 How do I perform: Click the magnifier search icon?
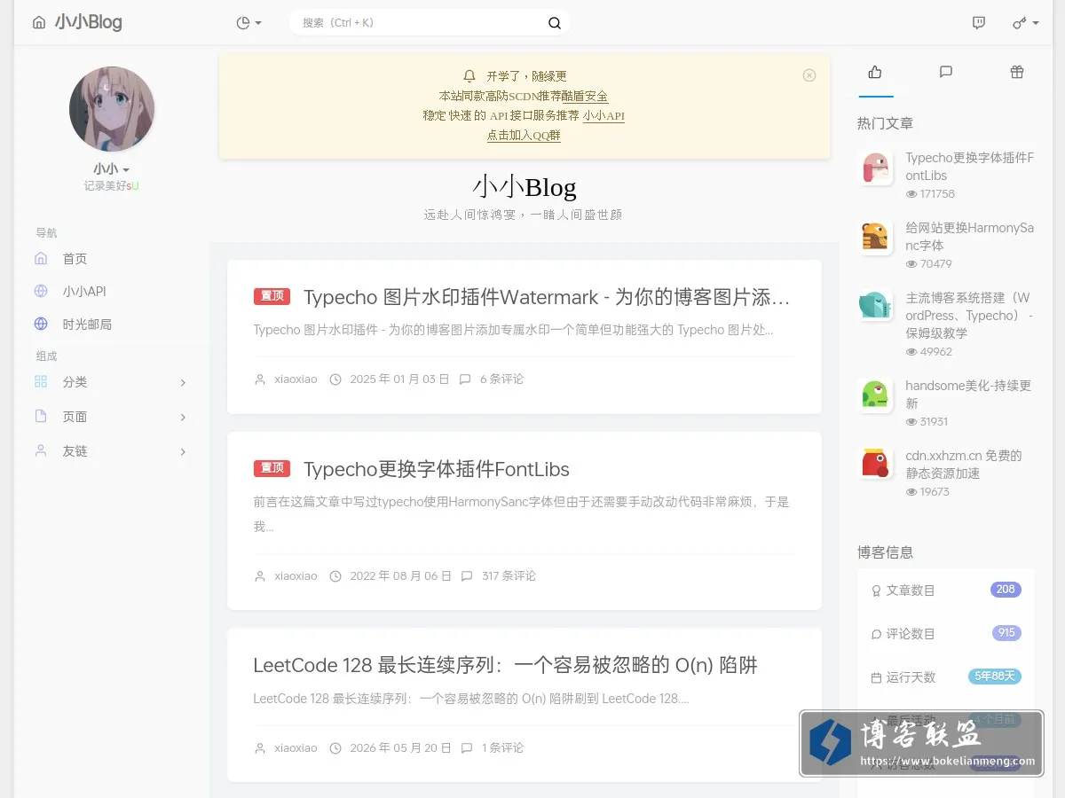coord(555,23)
